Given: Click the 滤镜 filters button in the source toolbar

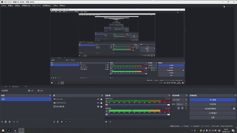Looking at the screenshot, I should (40, 91).
